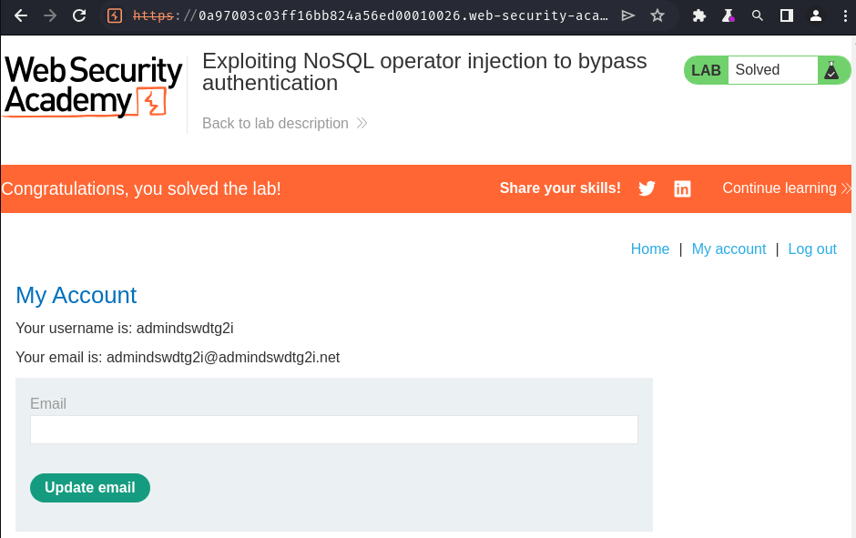Open the flask extension icon in toolbar
Screen dimensions: 856x538
728,15
